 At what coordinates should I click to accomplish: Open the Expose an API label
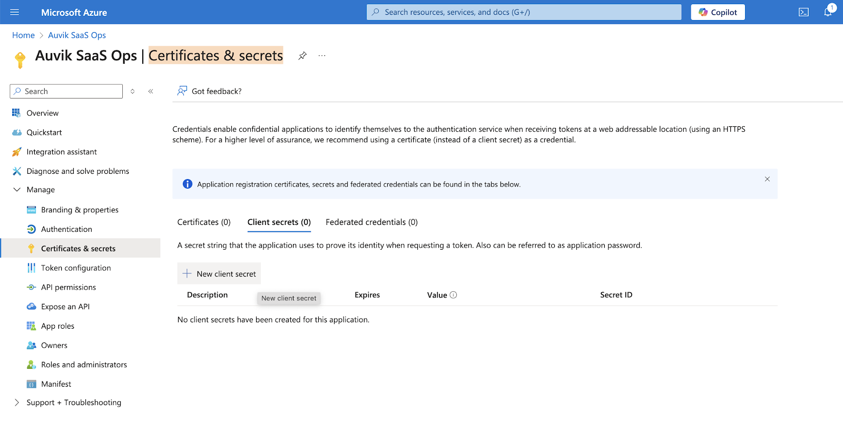click(65, 307)
